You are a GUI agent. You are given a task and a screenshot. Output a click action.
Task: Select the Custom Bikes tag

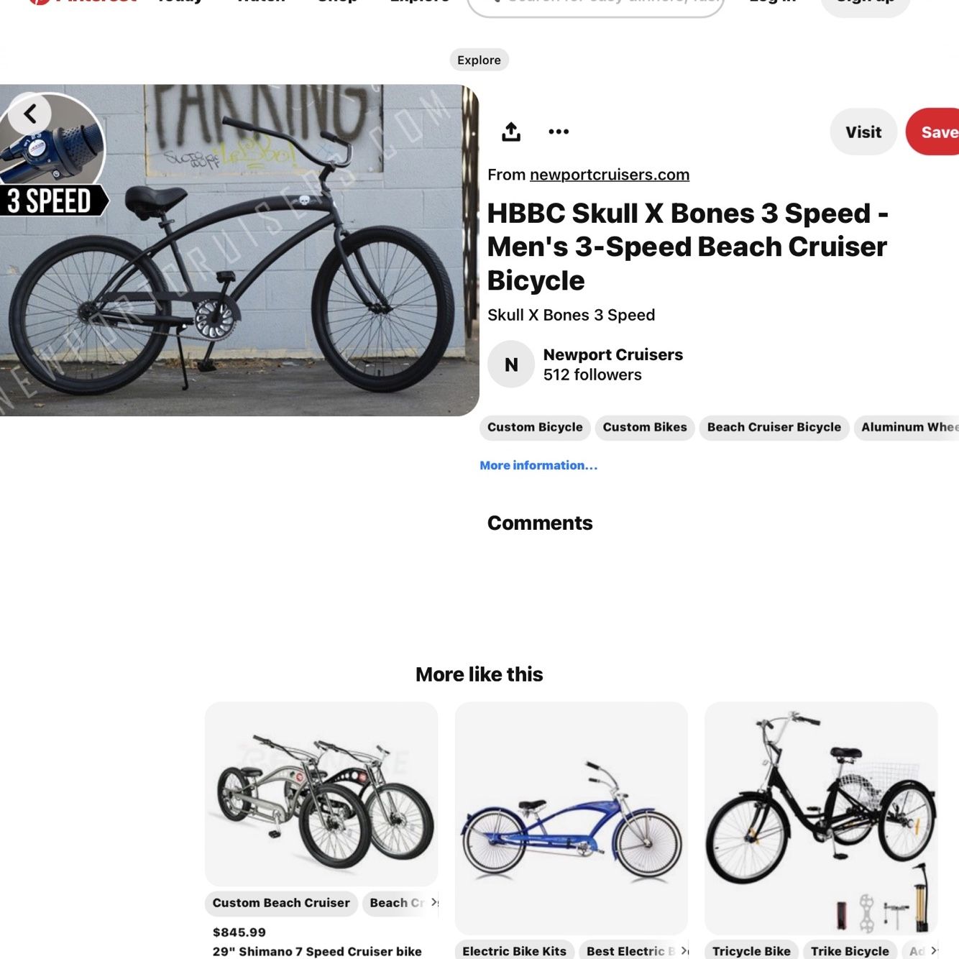click(645, 428)
